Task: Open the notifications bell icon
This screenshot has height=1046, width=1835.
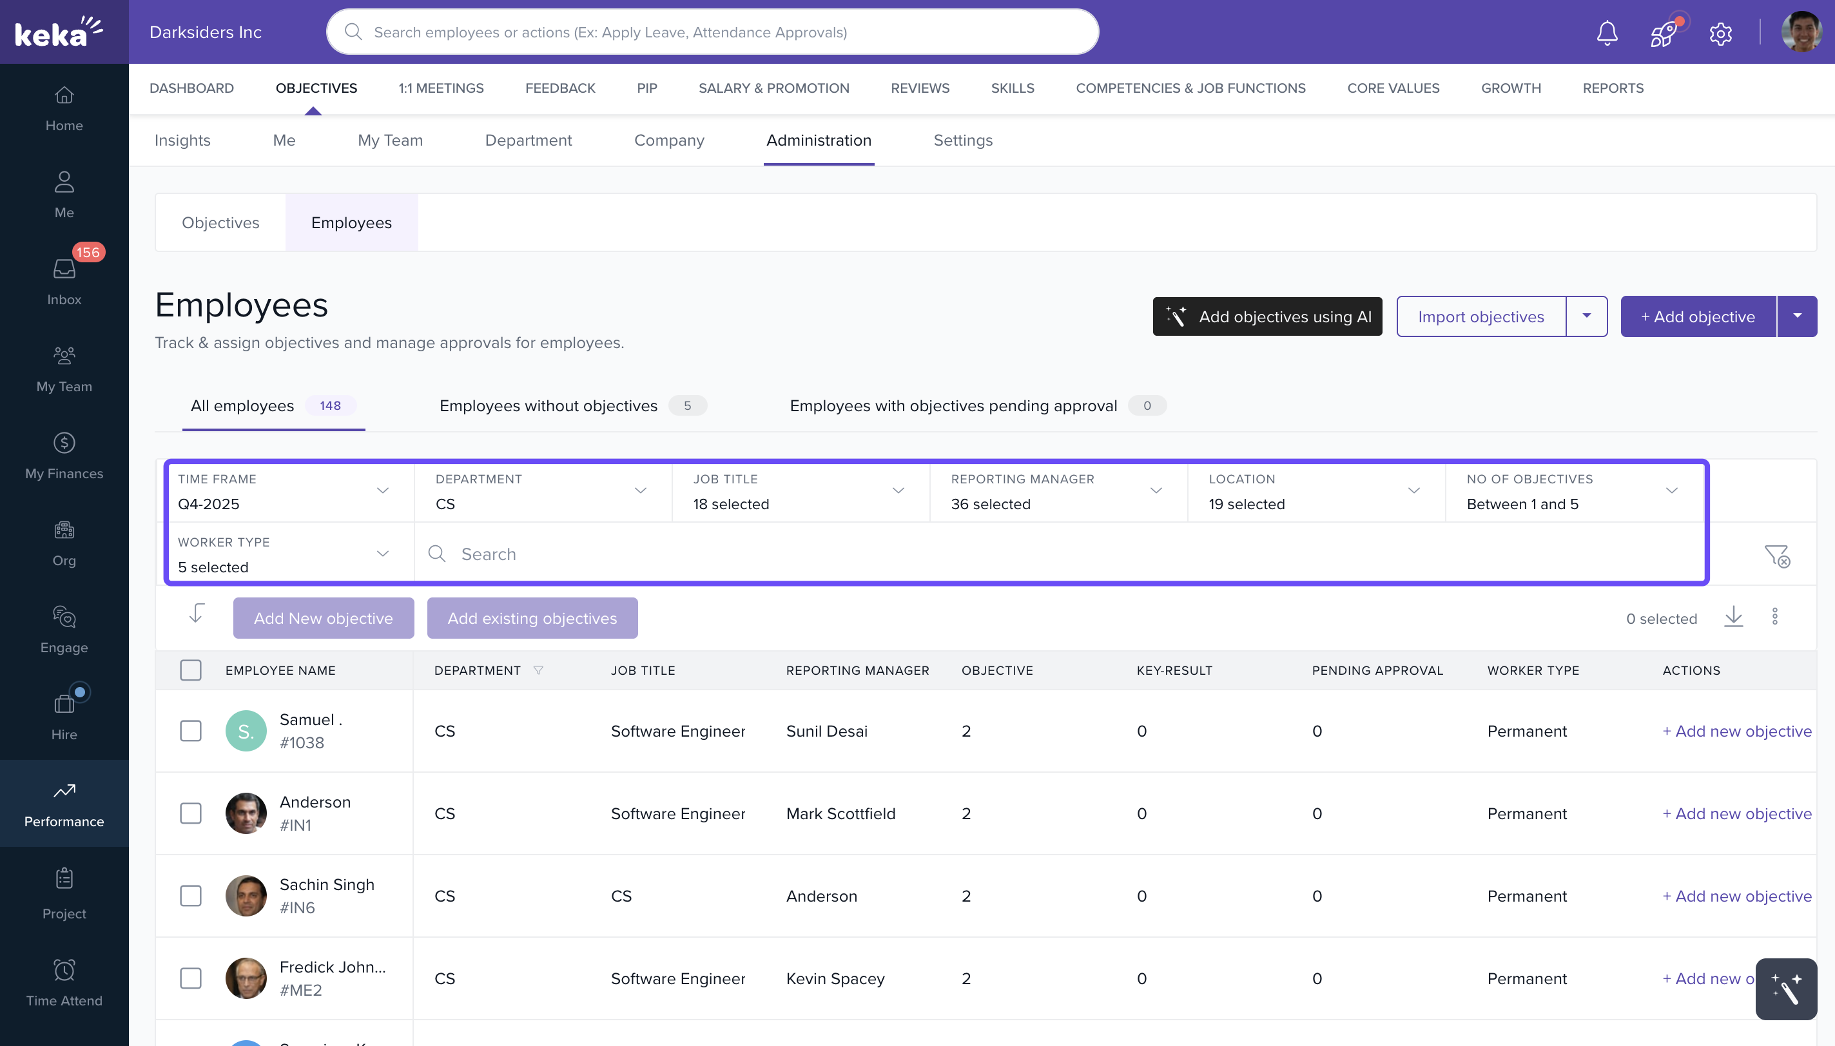Action: tap(1607, 32)
